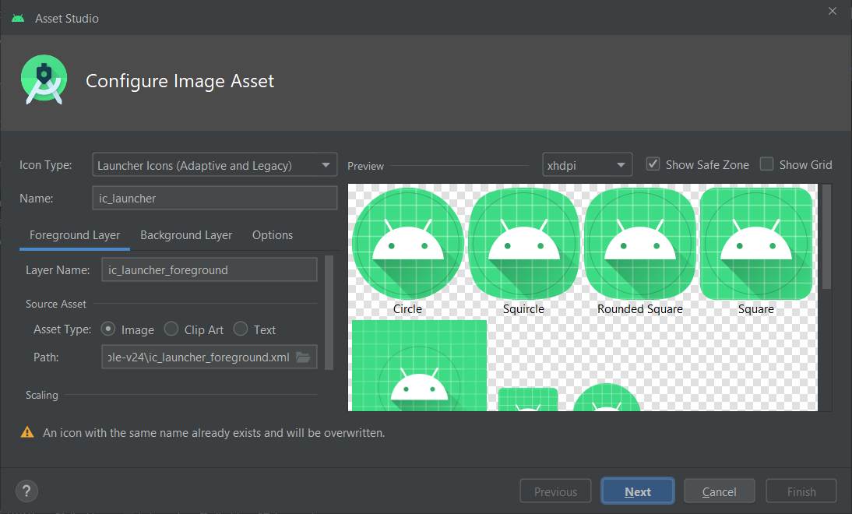Viewport: 852px width, 514px height.
Task: Select the Square icon preview
Action: (x=756, y=244)
